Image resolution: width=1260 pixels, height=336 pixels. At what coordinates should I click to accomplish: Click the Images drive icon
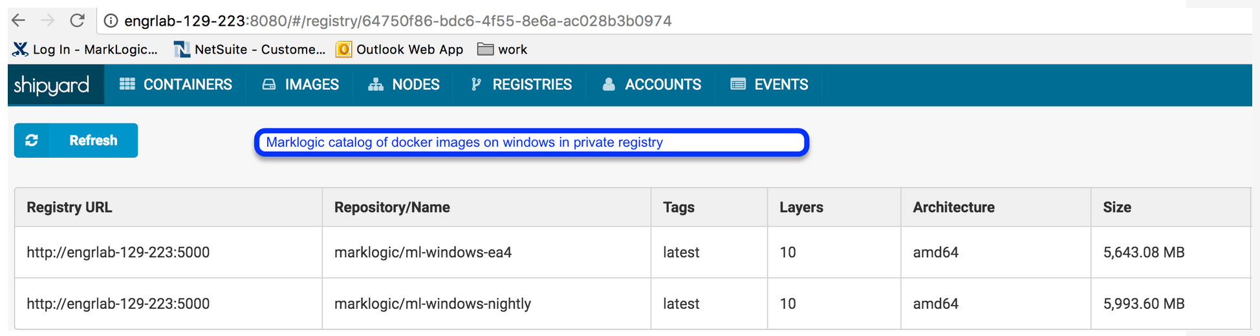269,84
